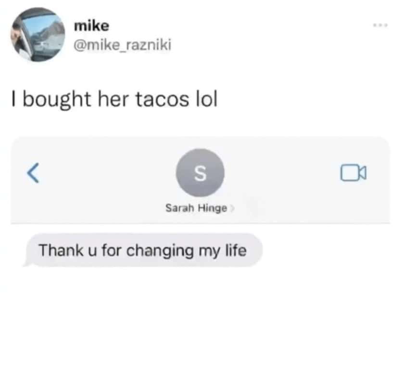Image resolution: width=405 pixels, height=365 pixels.
Task: Expand contact details chevron beside Sarah Hinge
Action: coord(232,208)
